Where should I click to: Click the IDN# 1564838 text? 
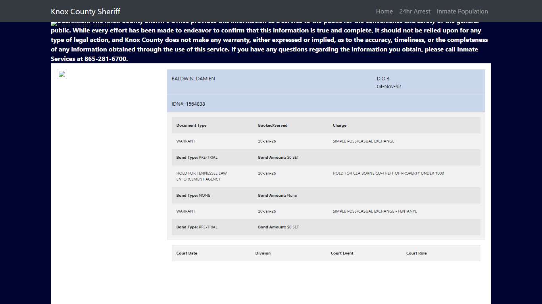188,104
